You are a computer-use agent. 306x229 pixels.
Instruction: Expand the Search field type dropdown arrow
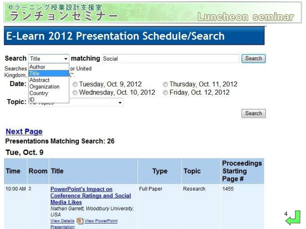[x=66, y=59]
